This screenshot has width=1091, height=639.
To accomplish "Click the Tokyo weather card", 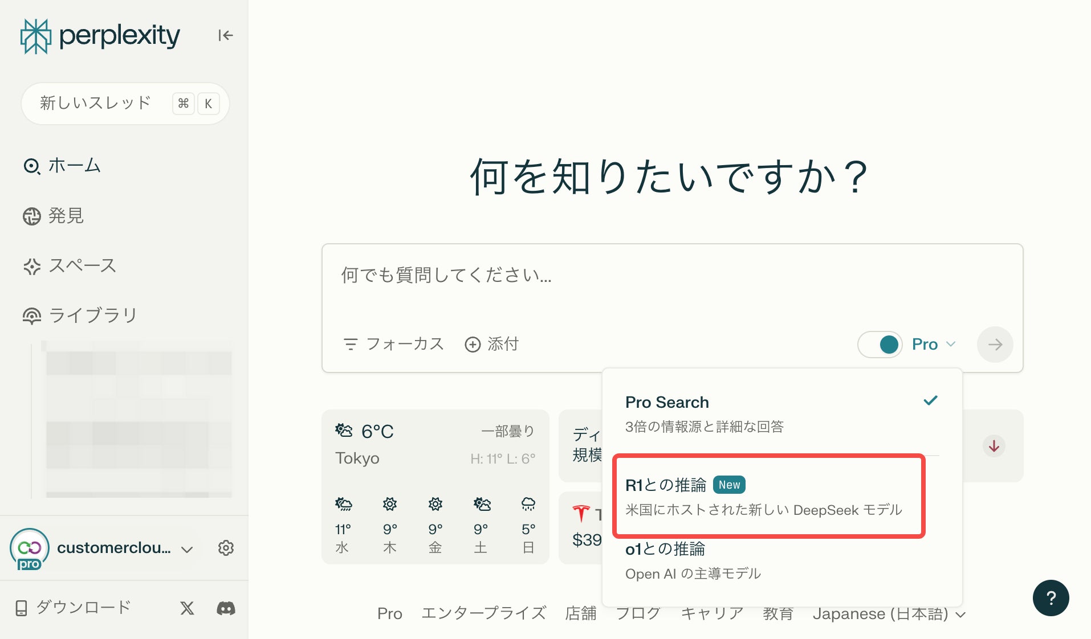I will [435, 487].
